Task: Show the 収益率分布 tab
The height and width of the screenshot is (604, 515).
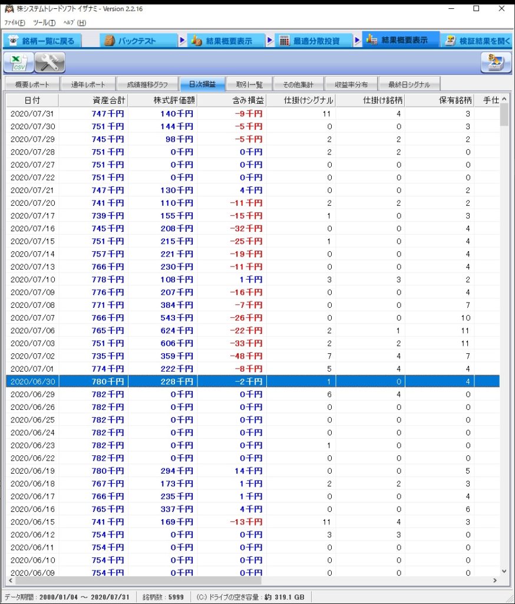Action: [x=351, y=84]
